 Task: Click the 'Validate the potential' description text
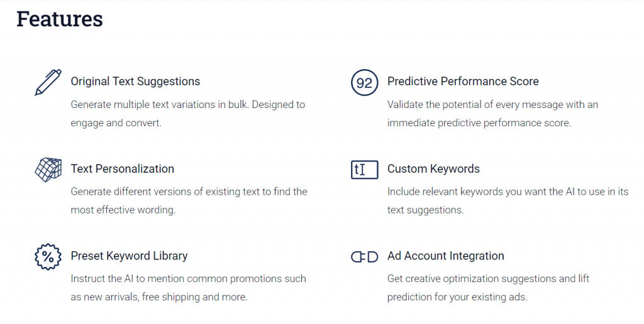(492, 114)
